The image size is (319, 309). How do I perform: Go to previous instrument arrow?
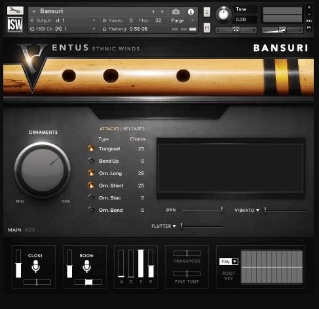(x=153, y=12)
